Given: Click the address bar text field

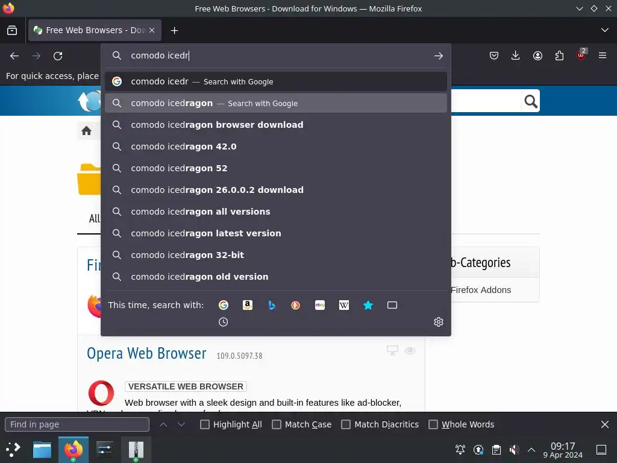Looking at the screenshot, I should click(275, 55).
